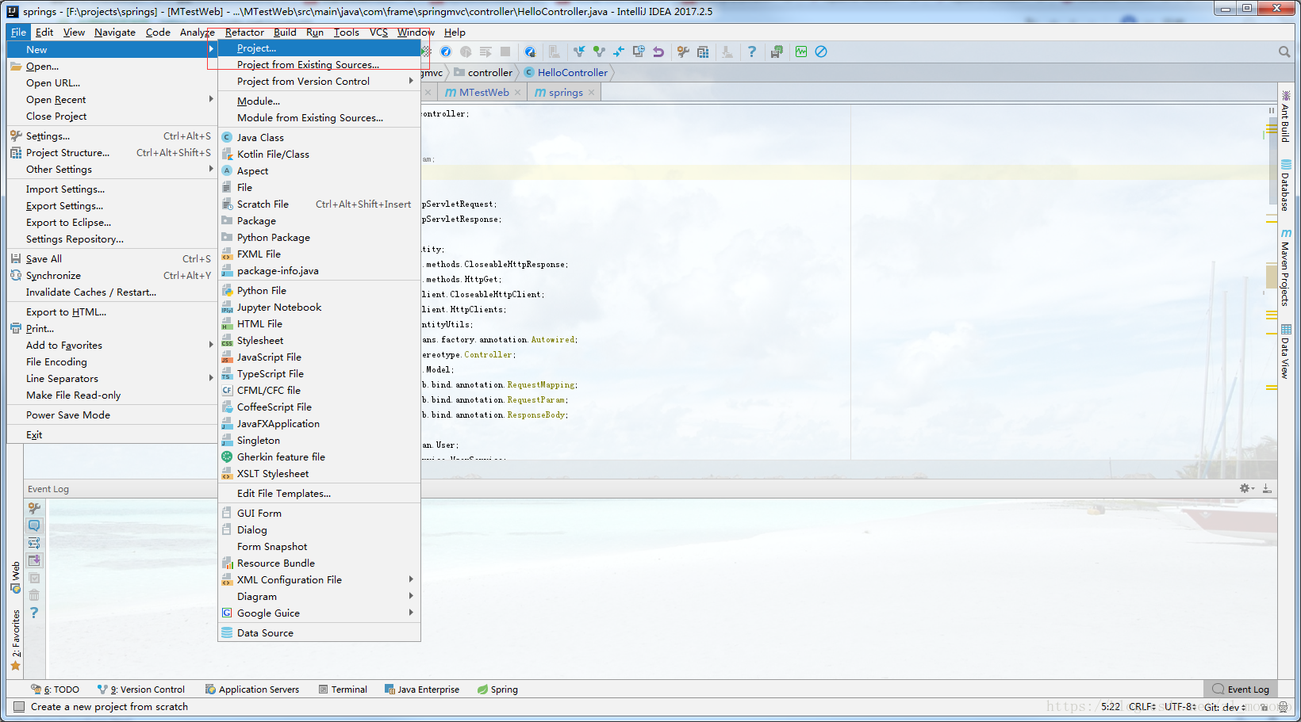Click the Update Project VCS toolbar icon
The width and height of the screenshot is (1301, 722).
click(579, 52)
